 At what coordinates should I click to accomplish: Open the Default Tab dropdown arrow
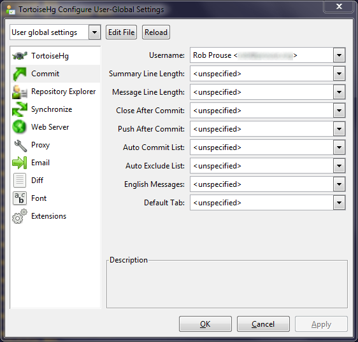[x=339, y=203]
